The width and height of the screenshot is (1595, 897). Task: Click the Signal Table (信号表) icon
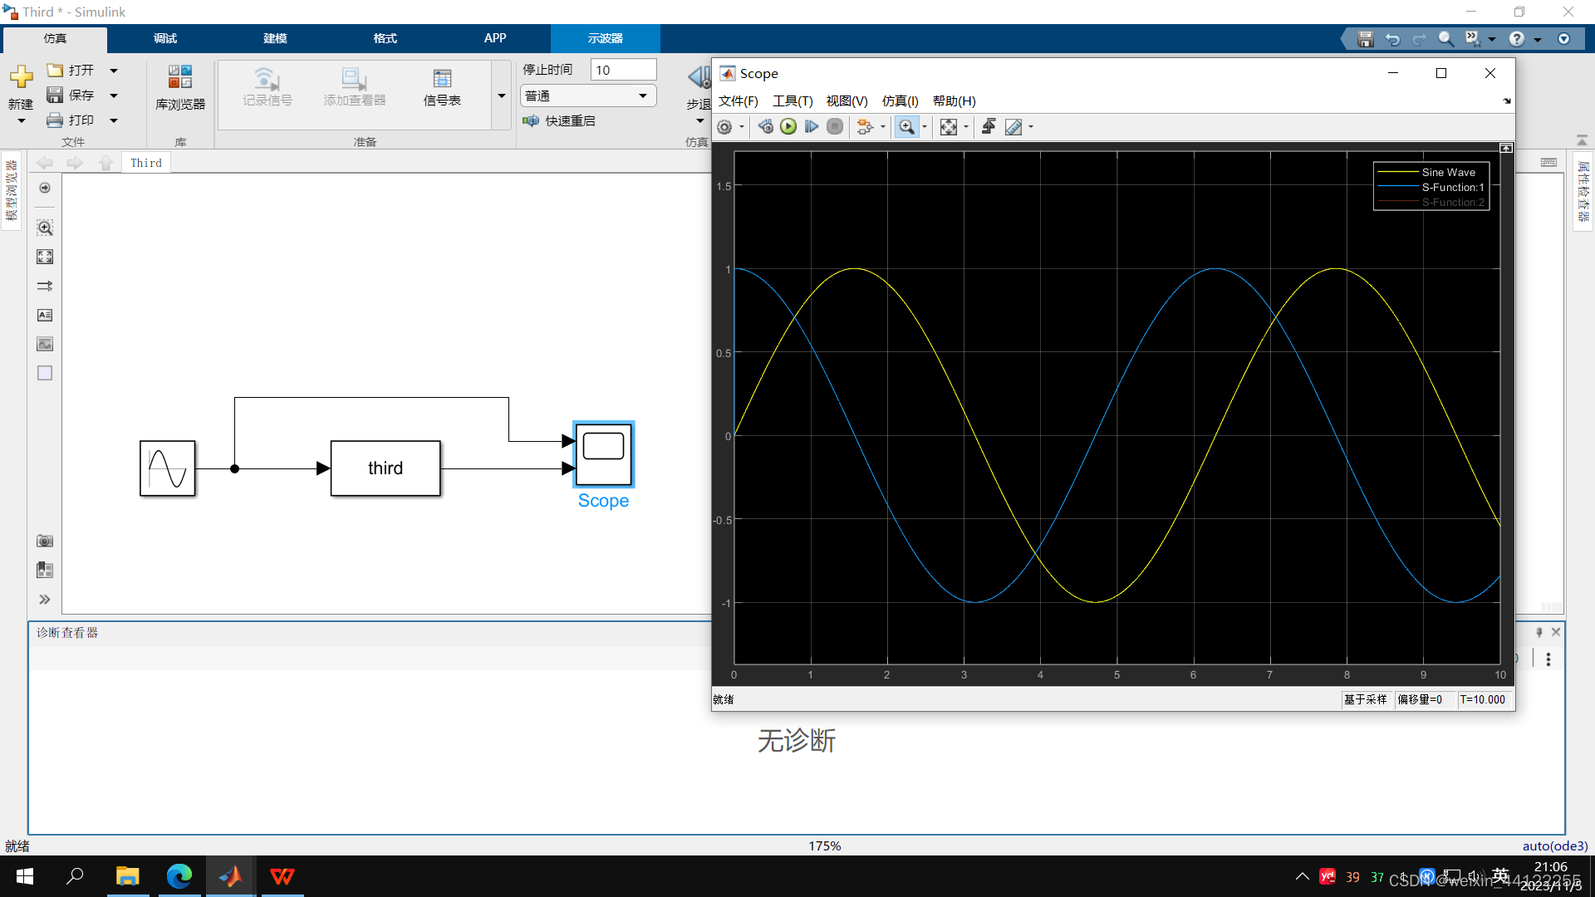pyautogui.click(x=442, y=87)
